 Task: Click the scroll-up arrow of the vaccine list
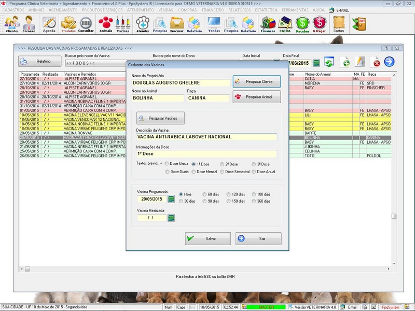pyautogui.click(x=394, y=75)
